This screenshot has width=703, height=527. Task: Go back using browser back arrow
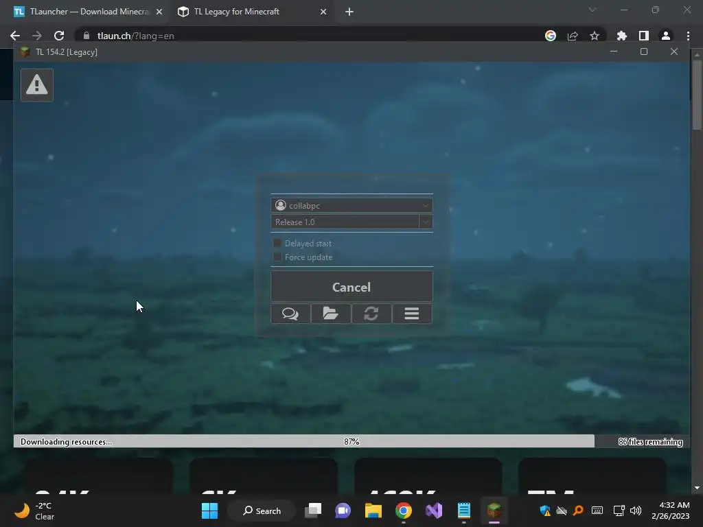[15, 36]
